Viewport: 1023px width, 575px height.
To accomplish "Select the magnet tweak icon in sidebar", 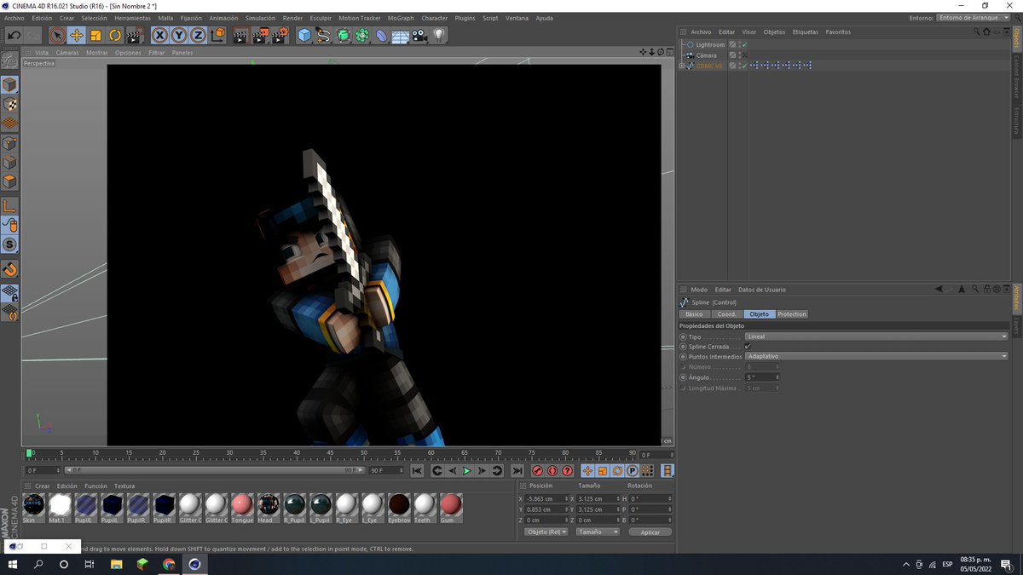I will coord(9,269).
